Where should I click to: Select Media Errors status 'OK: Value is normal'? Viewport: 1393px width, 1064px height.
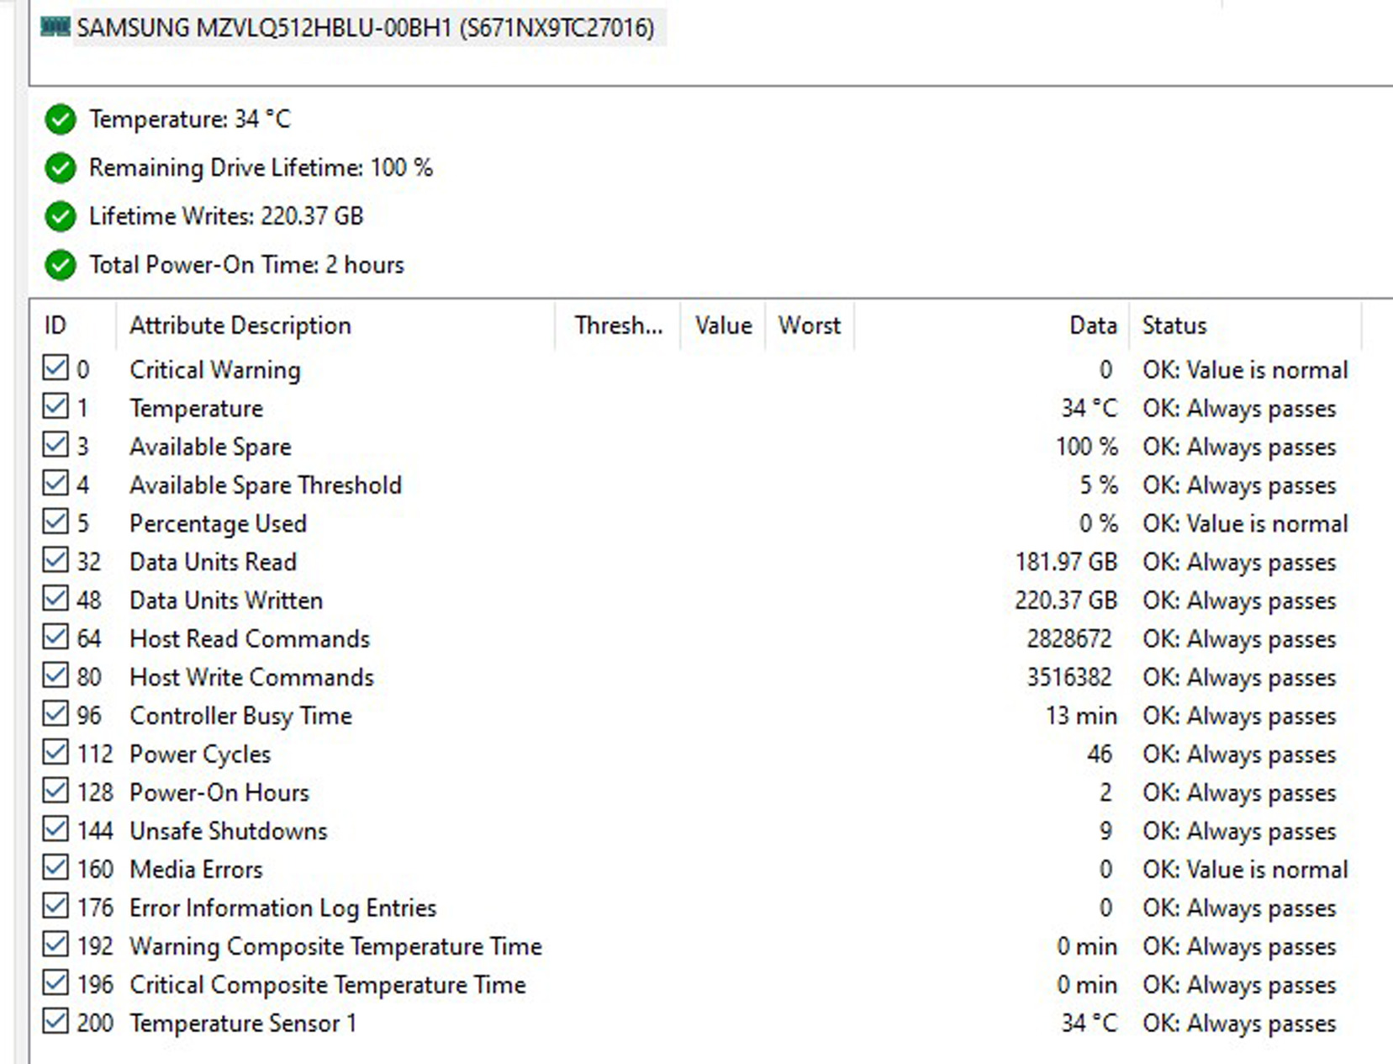pos(1245,870)
